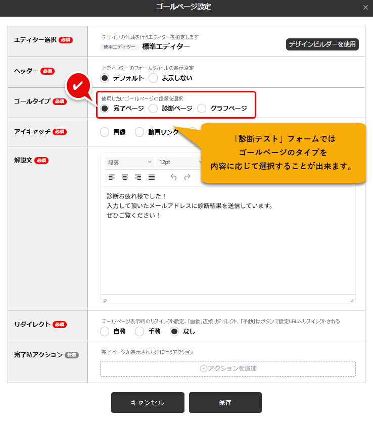Select グラフページ goal type radio

pyautogui.click(x=202, y=109)
